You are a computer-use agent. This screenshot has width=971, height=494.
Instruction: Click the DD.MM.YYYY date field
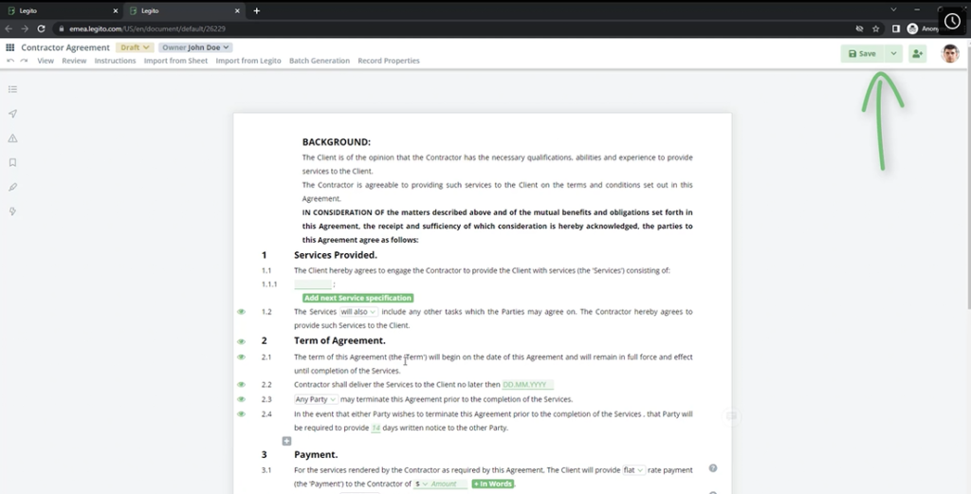[x=527, y=384]
